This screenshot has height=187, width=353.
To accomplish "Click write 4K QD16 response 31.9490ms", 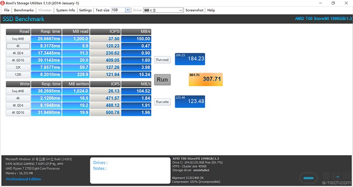I will (x=46, y=113).
